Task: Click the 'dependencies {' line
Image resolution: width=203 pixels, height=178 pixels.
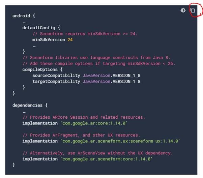Action: (x=30, y=105)
